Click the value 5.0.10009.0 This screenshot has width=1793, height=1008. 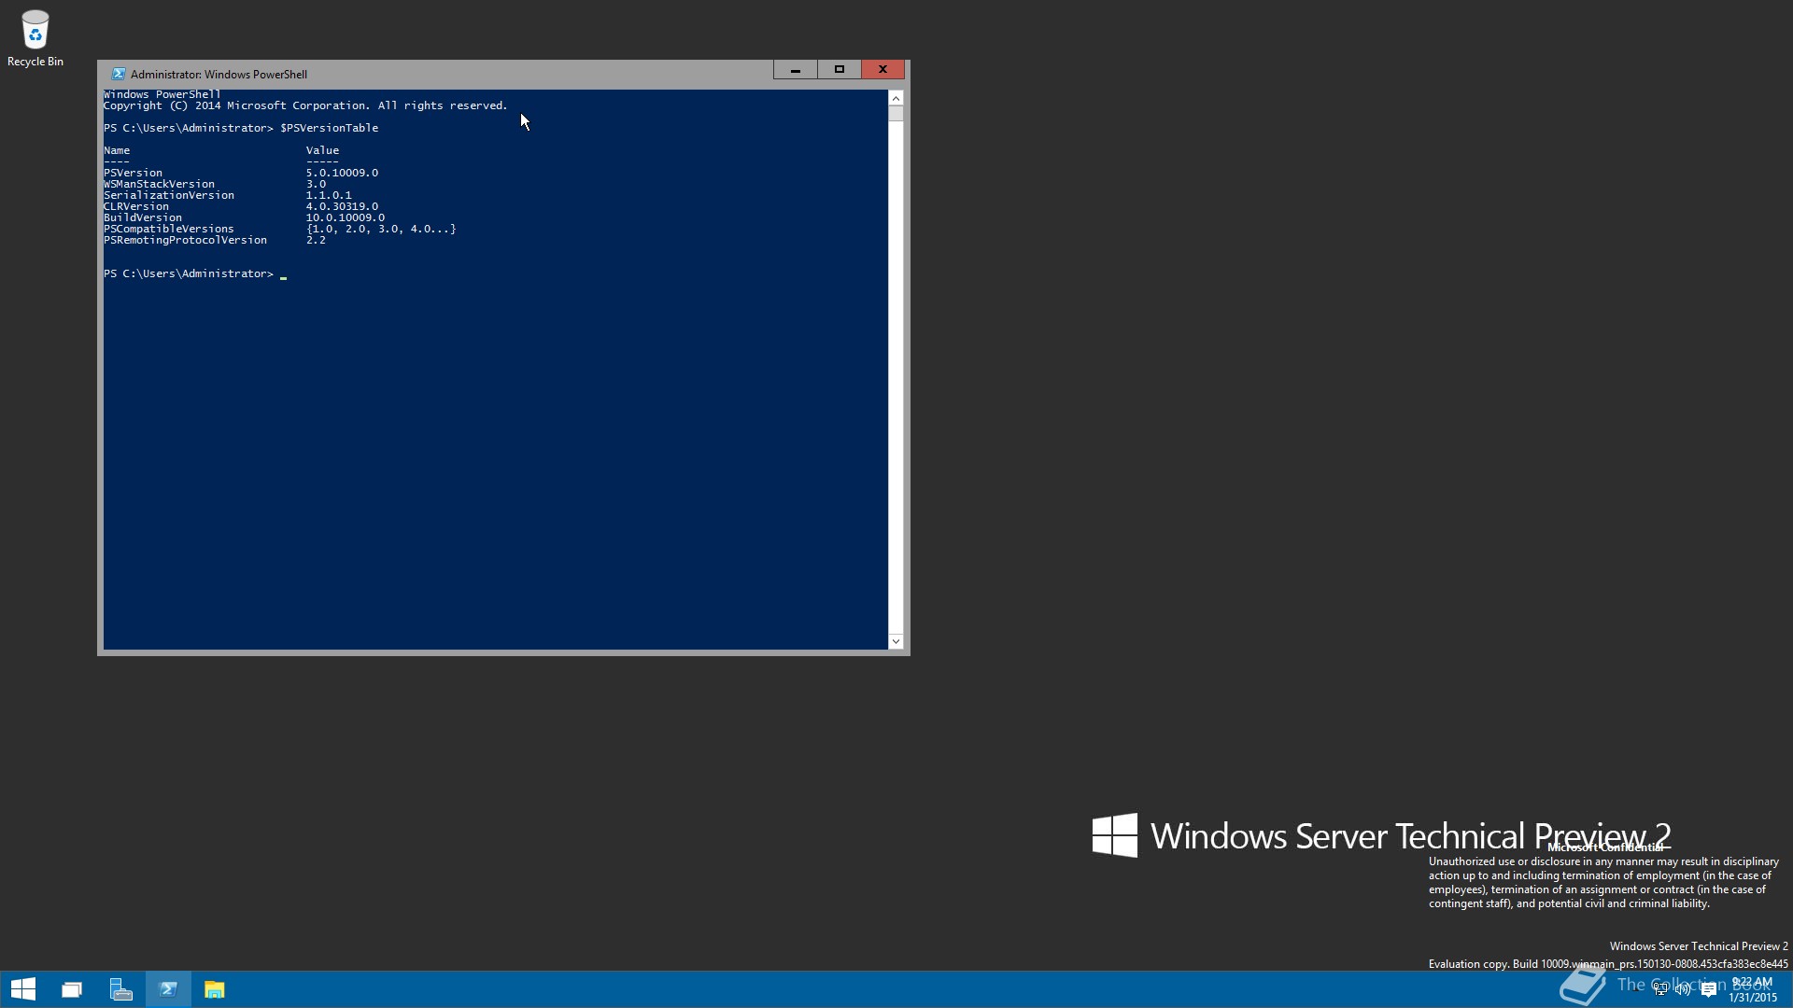(x=342, y=173)
